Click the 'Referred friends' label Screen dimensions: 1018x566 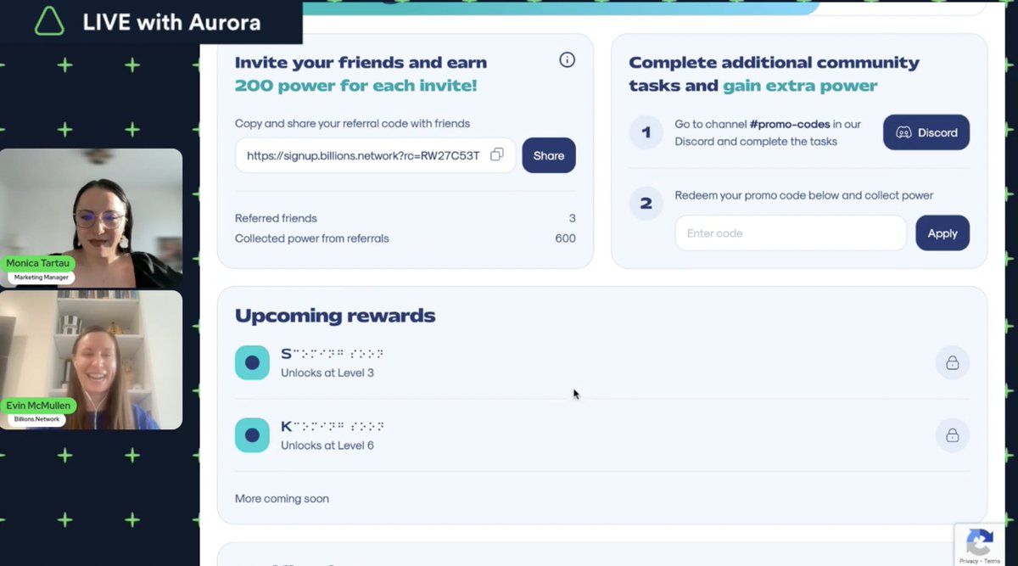(x=276, y=218)
